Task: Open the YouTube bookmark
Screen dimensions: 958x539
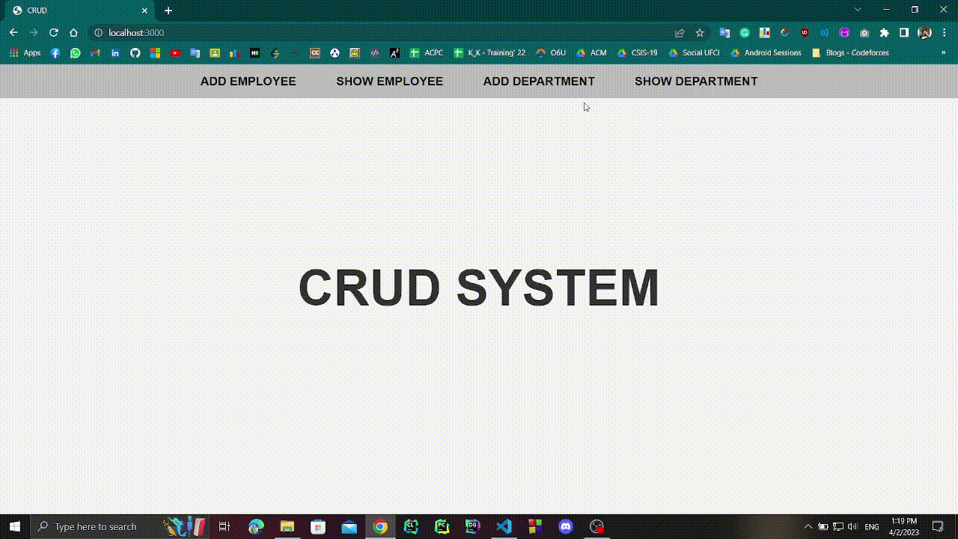Action: point(174,52)
